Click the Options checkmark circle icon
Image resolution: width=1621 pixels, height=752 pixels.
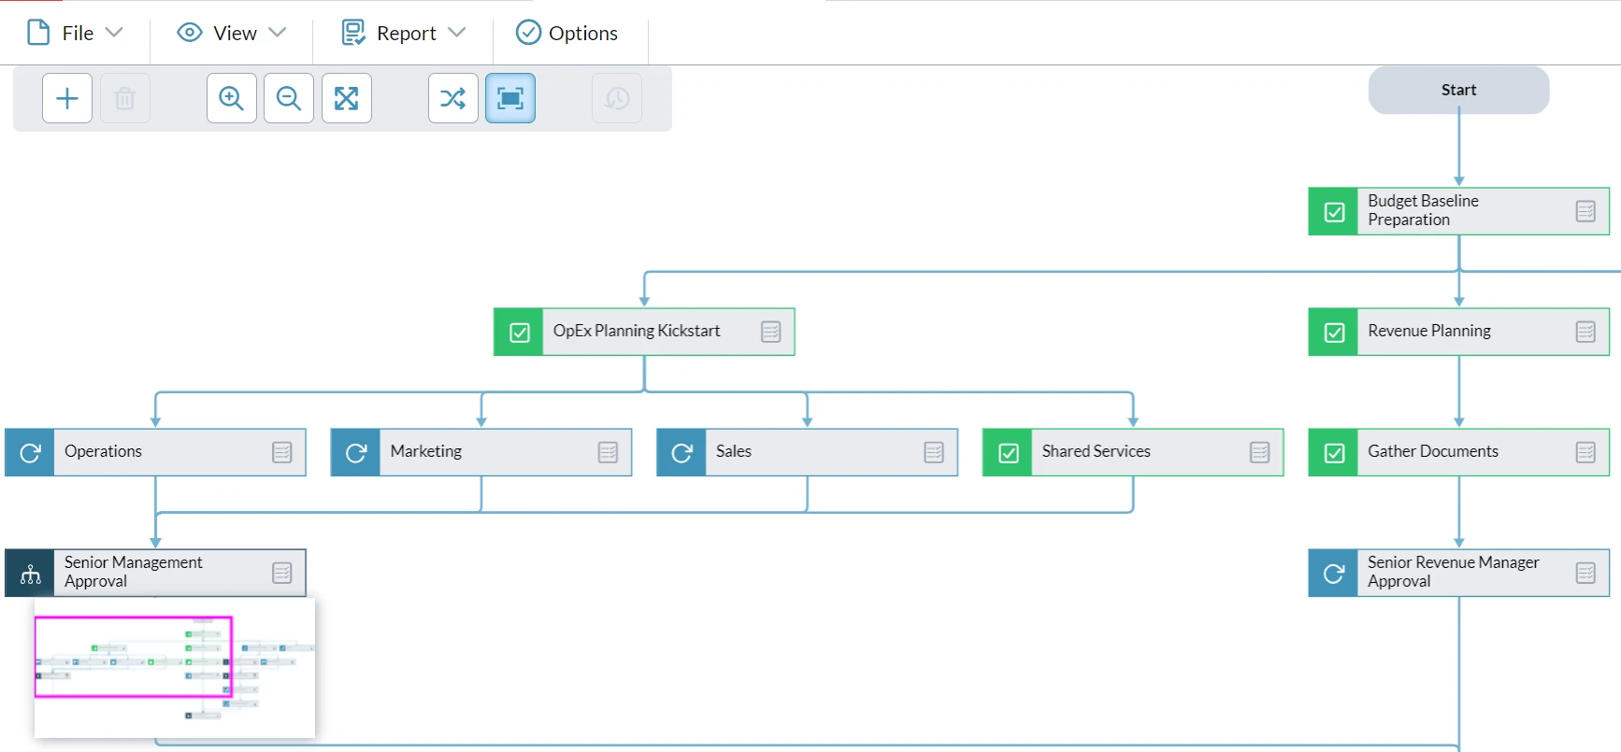528,33
